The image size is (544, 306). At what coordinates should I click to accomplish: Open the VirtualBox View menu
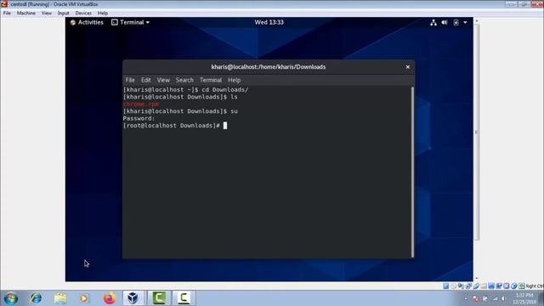[x=47, y=14]
